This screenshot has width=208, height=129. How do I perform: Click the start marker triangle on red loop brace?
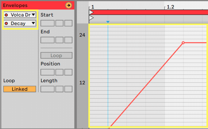pos(91,12)
